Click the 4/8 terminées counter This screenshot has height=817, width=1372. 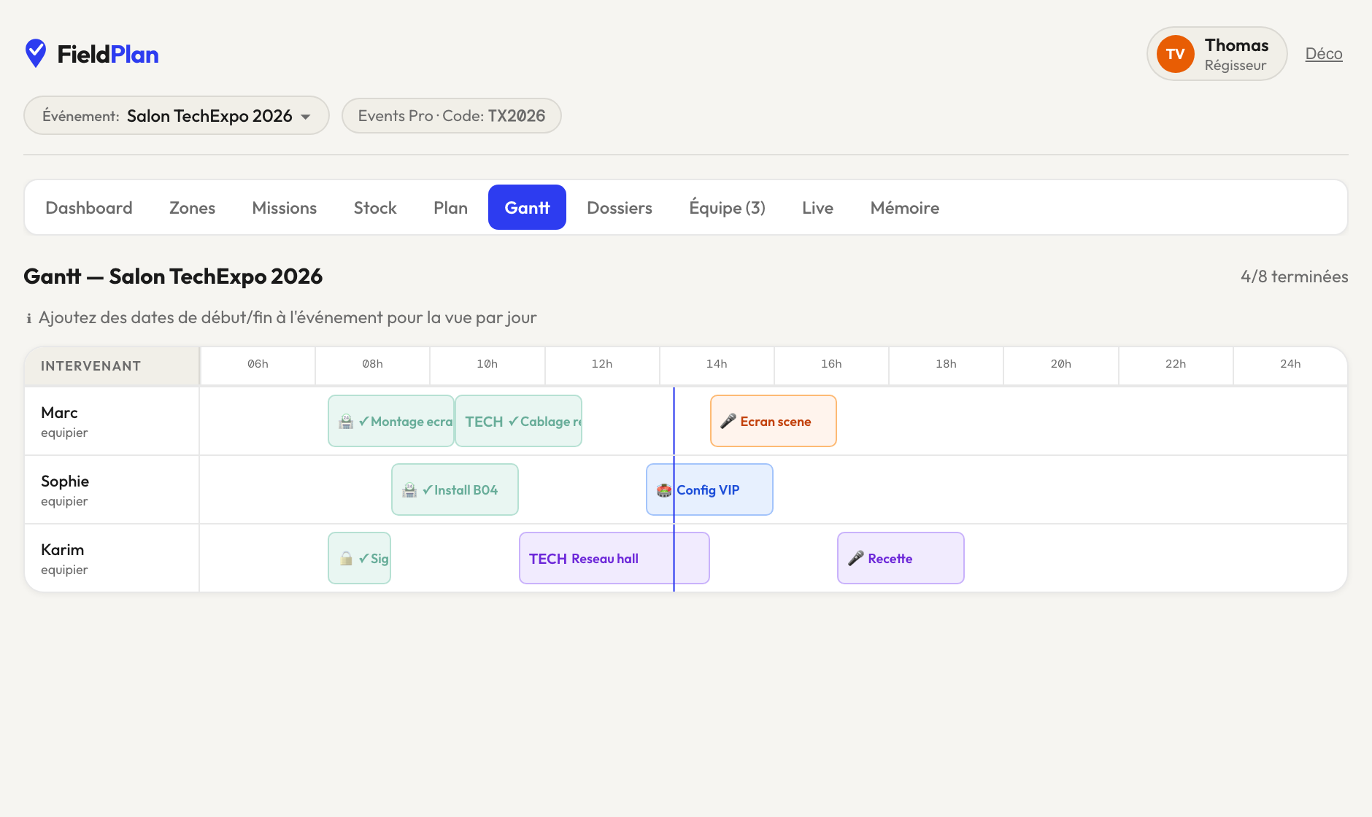(1294, 276)
